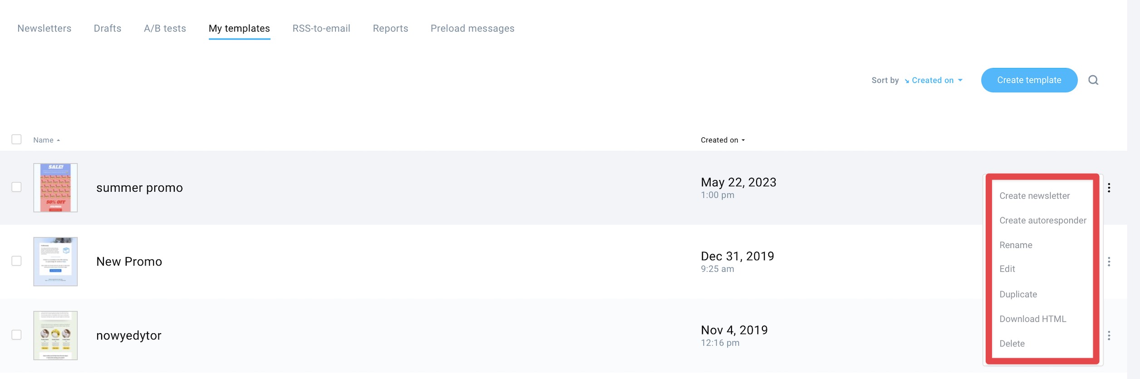Toggle Created on column sort order
Viewport: 1140px width, 379px height.
click(722, 140)
